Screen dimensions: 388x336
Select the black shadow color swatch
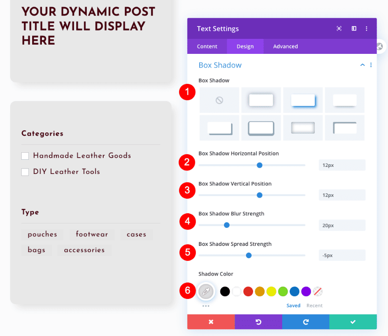(225, 291)
